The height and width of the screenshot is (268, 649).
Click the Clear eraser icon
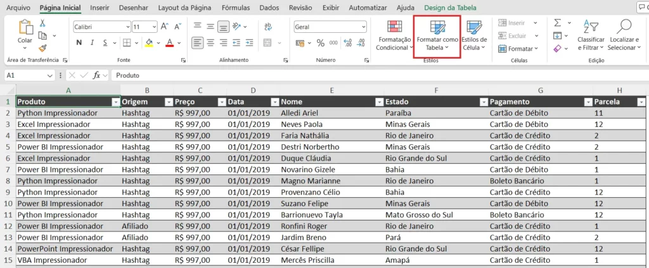(558, 48)
